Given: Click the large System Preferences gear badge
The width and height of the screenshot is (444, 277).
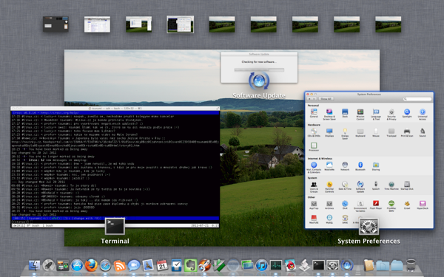Looking at the screenshot, I should point(369,226).
